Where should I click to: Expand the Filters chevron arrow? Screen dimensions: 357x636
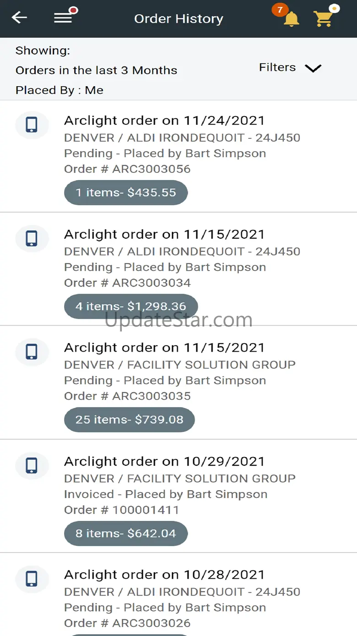coord(313,68)
